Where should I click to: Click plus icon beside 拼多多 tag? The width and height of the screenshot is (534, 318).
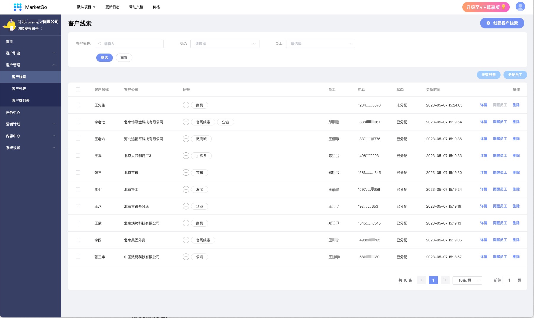(186, 156)
